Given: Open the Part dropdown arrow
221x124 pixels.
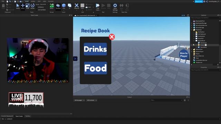Looking at the screenshot, I should tap(64, 10).
